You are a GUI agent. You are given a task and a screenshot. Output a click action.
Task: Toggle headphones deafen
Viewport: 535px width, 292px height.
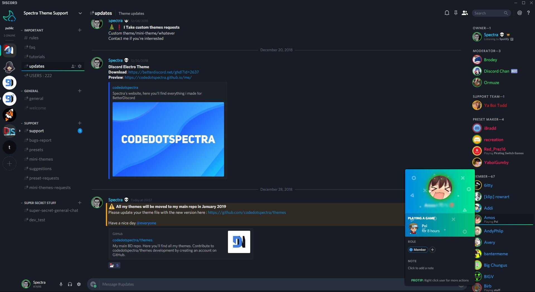(70, 284)
